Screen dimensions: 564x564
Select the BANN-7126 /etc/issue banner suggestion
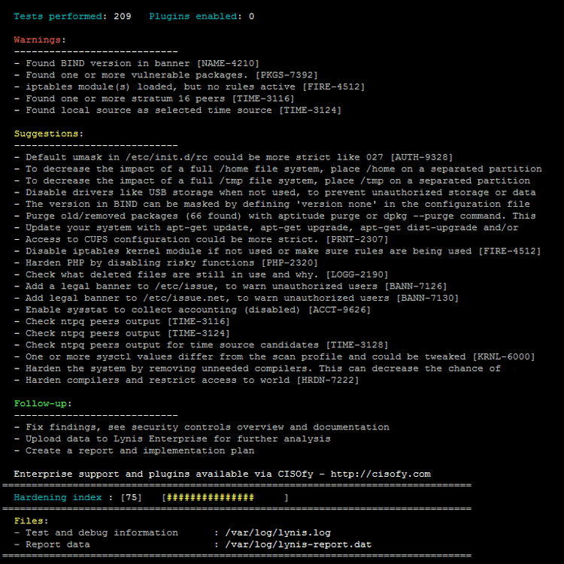click(x=231, y=287)
